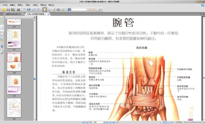This screenshot has width=205, height=124.
Task: Open the last menu (帮助)
Action: 51,5
